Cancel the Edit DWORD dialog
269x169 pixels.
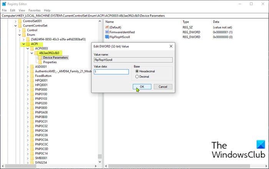coord(163,87)
